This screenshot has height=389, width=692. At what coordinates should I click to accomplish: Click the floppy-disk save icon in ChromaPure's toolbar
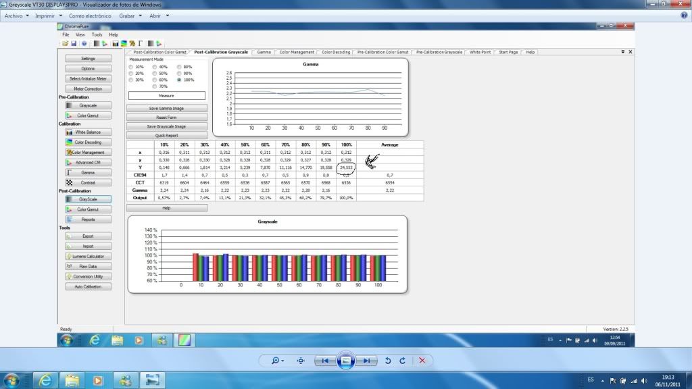[74, 44]
